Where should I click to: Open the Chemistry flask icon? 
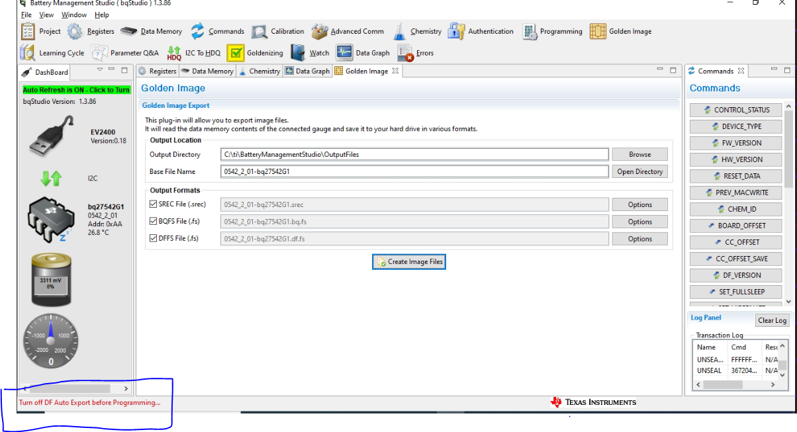tap(400, 31)
